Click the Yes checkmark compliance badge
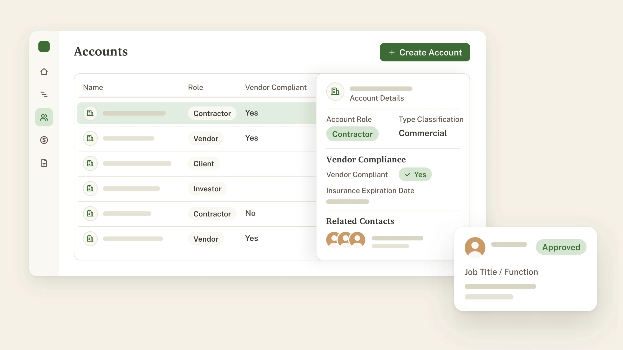 415,174
